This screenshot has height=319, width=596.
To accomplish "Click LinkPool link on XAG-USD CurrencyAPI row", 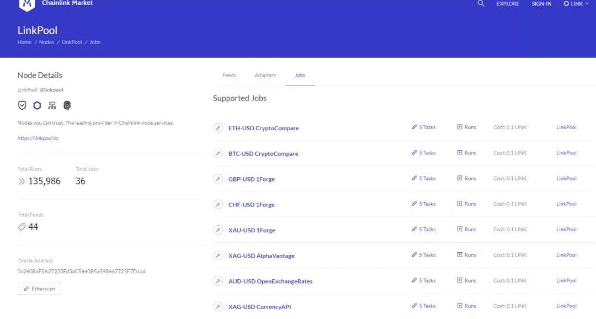I will click(x=566, y=306).
